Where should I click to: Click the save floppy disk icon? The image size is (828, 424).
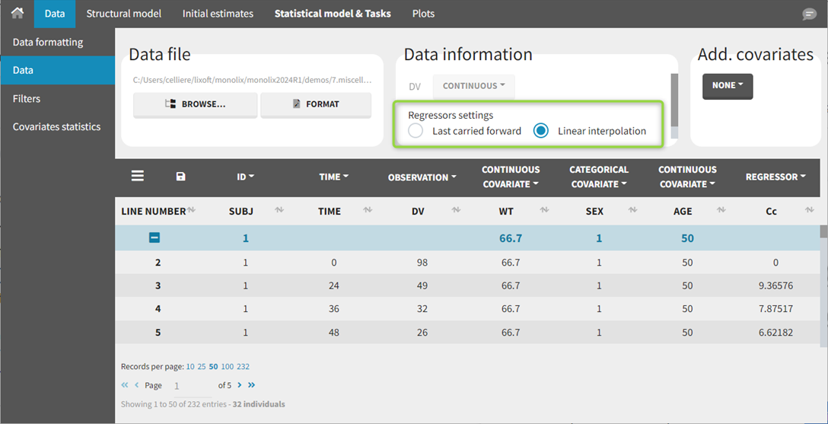click(180, 177)
